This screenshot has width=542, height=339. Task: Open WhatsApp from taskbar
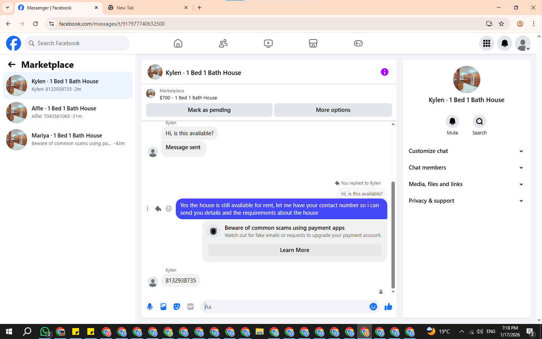pos(45,331)
